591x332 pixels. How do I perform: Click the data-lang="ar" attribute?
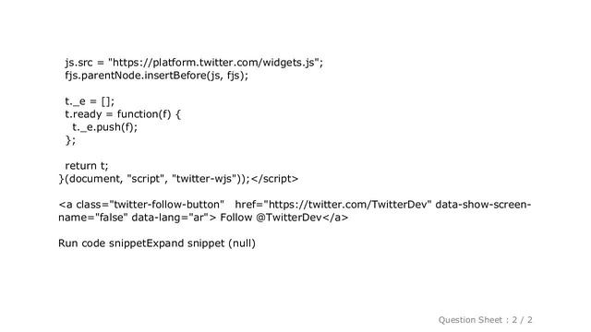pyautogui.click(x=170, y=218)
